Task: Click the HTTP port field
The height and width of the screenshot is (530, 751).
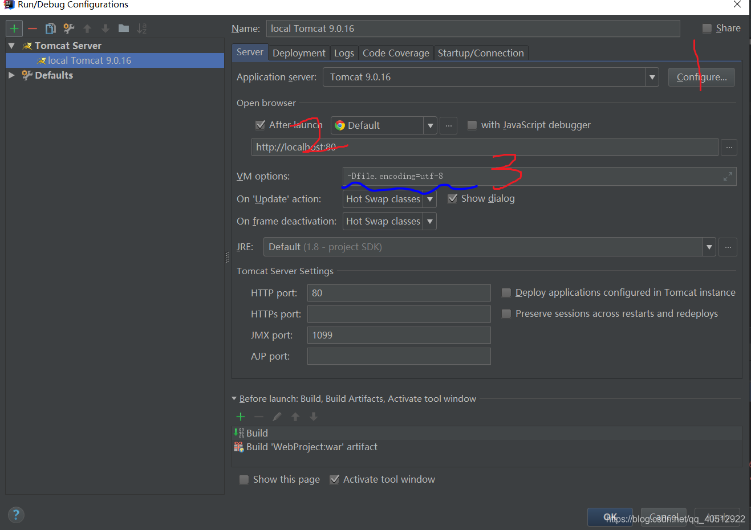Action: point(399,293)
